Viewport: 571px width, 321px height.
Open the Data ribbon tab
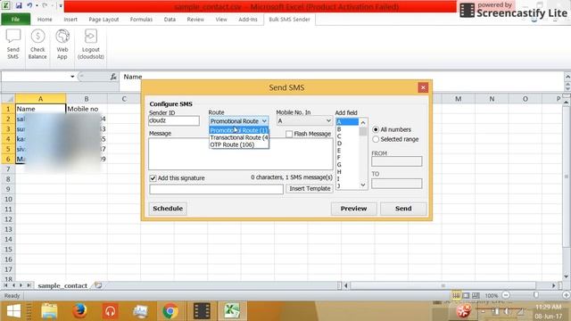click(x=170, y=20)
